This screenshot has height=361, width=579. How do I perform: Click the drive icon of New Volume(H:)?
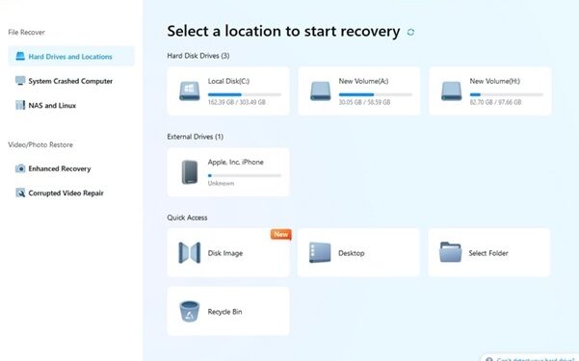point(451,91)
